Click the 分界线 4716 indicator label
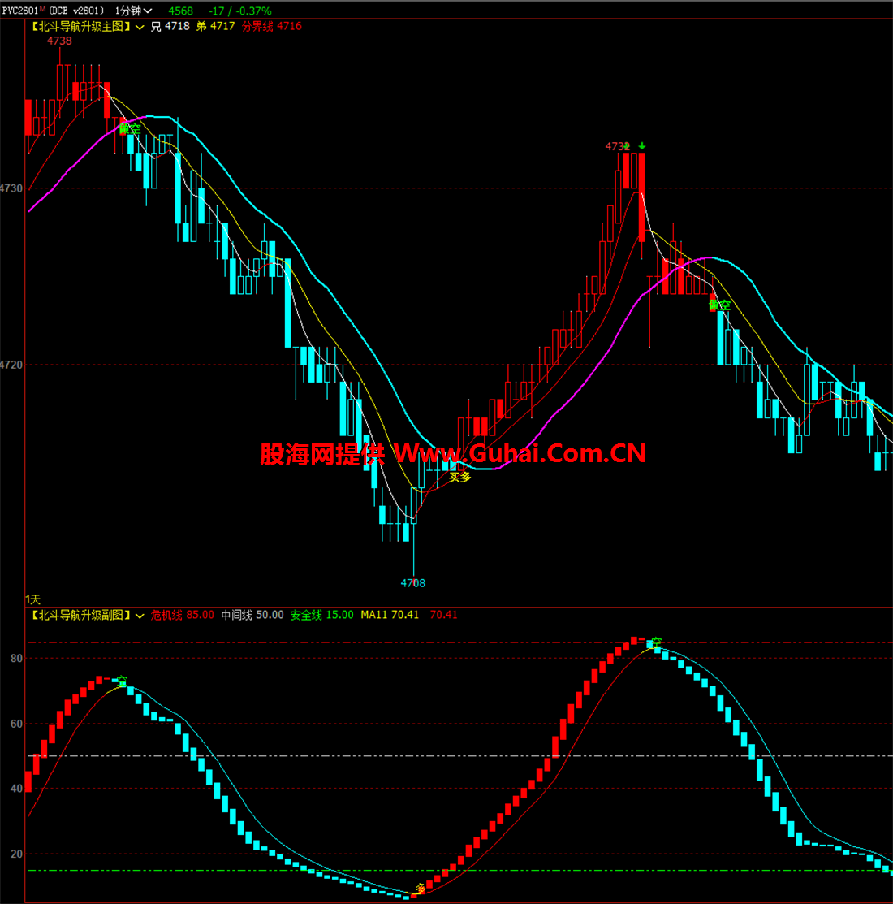893x904 pixels. pos(272,26)
